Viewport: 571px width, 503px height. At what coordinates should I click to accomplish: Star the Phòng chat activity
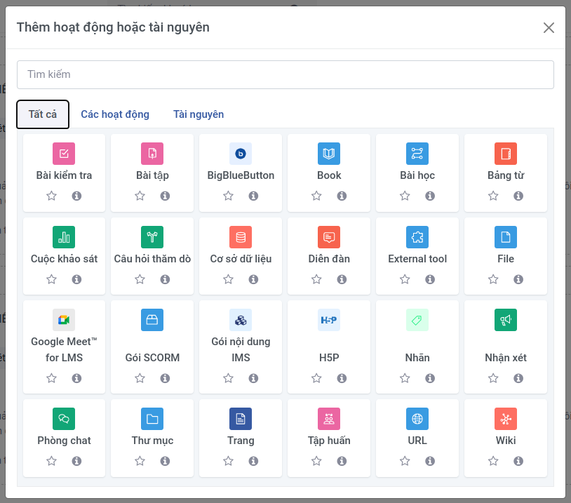tap(51, 461)
